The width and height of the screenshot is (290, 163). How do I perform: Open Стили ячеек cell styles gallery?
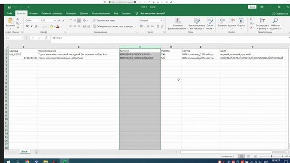210,24
